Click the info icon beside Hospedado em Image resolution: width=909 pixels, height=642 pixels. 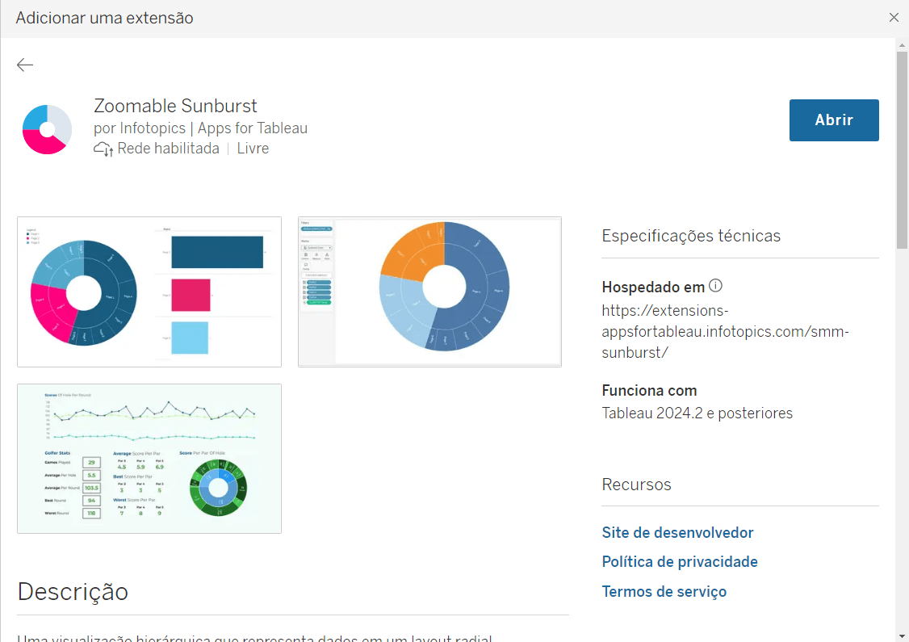coord(715,286)
